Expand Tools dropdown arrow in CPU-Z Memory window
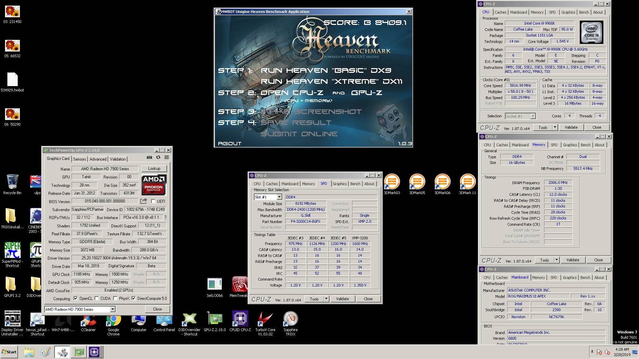This screenshot has width=639, height=359. pos(556,260)
